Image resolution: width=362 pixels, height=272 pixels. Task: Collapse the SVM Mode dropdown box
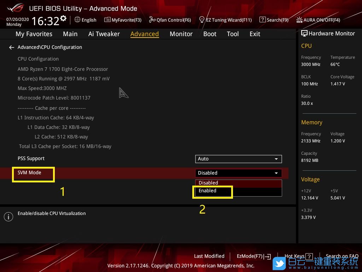238,173
